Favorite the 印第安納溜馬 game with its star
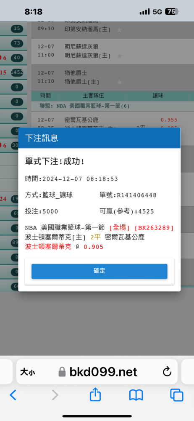 pos(119,30)
